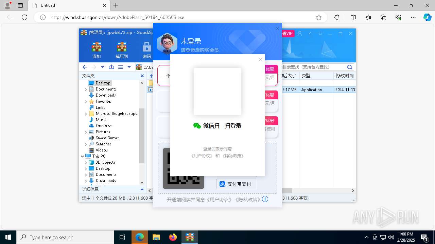Collapse the 详细信息 details panel

click(142, 189)
